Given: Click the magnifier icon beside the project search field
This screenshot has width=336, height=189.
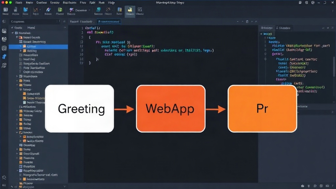Looking at the screenshot, I should [64, 22].
